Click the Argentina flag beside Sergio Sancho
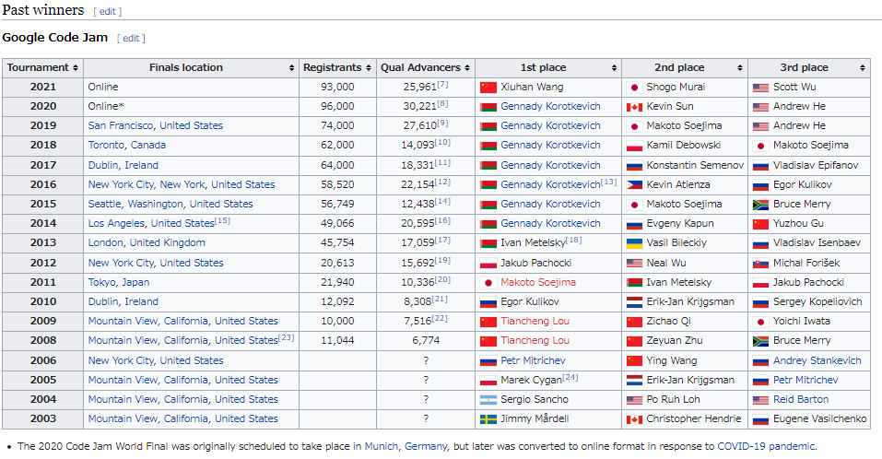The height and width of the screenshot is (459, 882). pyautogui.click(x=488, y=400)
